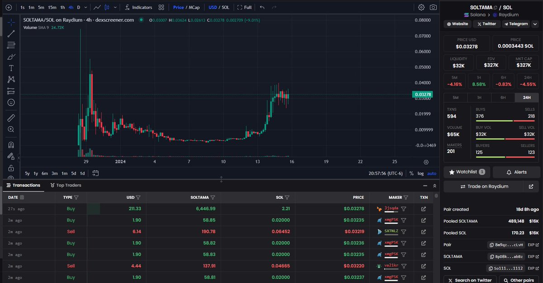
Task: Toggle magnet mode for drawings
Action: coord(11,145)
